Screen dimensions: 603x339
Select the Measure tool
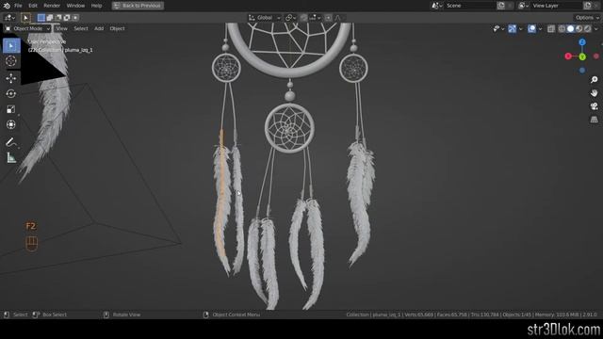click(11, 158)
